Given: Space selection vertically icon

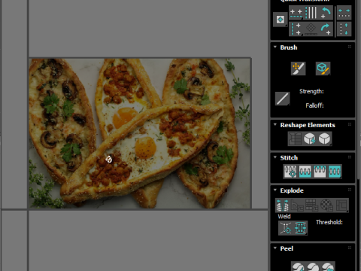Looking at the screenshot, I should 344,29.
